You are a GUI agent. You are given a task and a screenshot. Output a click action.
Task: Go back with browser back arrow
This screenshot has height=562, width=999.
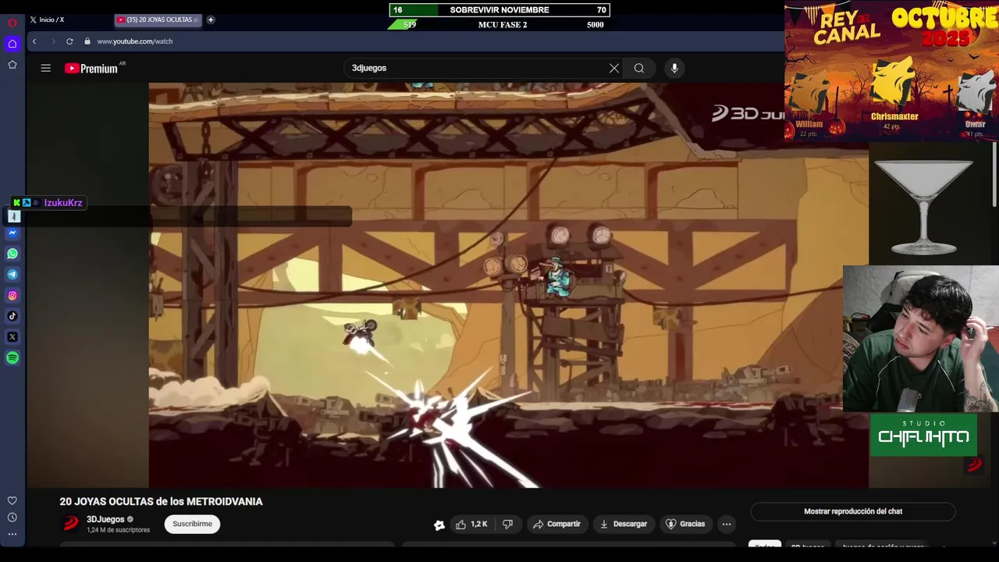(x=34, y=41)
